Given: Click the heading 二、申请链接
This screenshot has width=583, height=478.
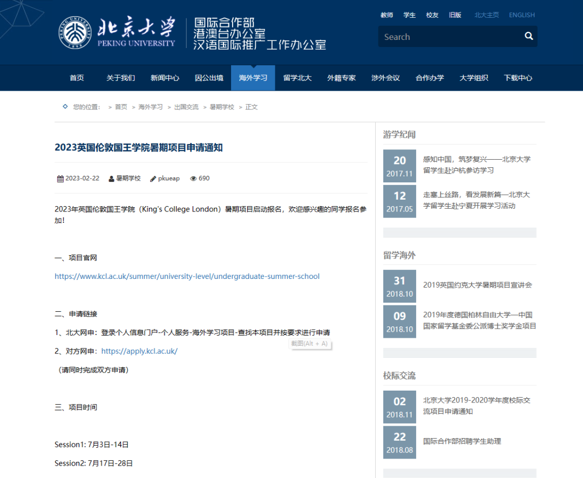Looking at the screenshot, I should [x=76, y=313].
